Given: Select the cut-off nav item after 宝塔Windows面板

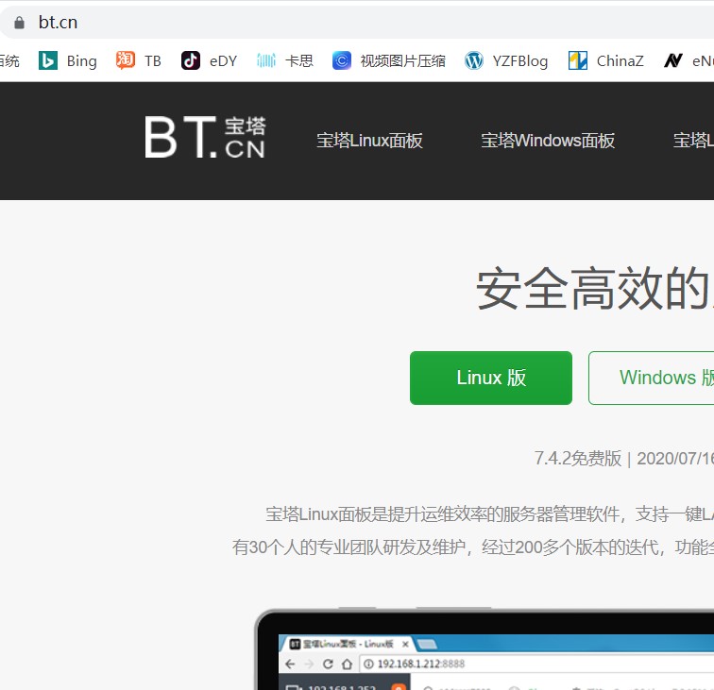Looking at the screenshot, I should 692,141.
